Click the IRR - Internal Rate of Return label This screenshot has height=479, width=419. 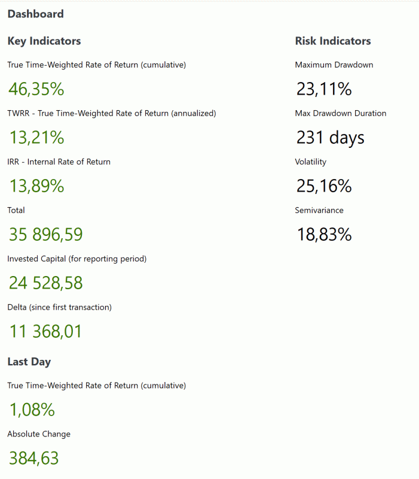[59, 162]
